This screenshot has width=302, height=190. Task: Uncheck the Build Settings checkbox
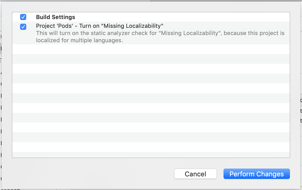23,17
